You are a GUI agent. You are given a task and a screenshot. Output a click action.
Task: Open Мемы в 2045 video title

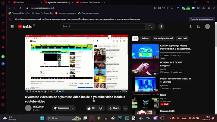click(x=167, y=111)
